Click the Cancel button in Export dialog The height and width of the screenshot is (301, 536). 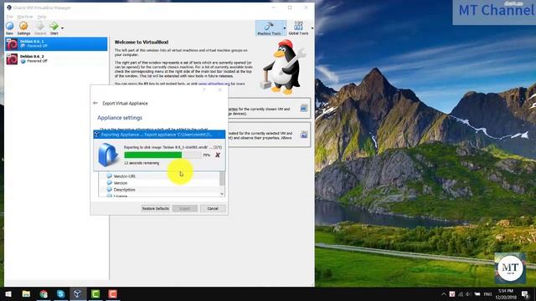tap(213, 208)
